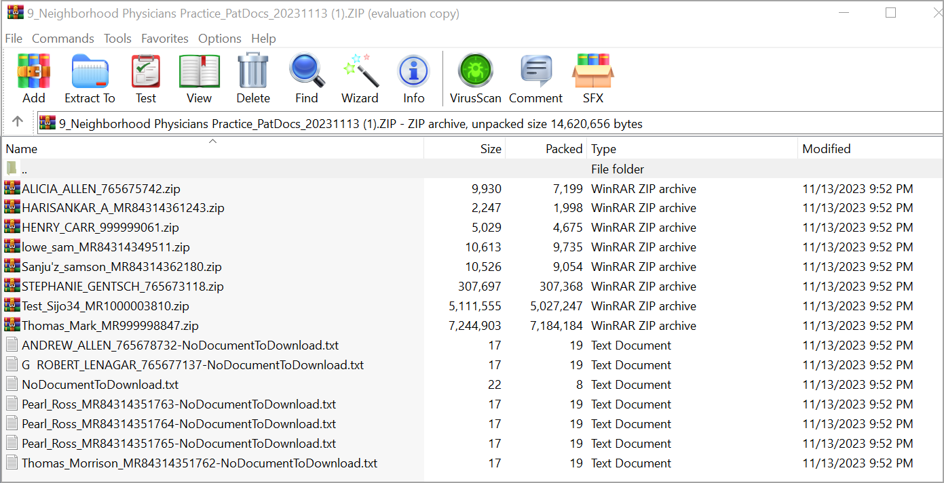Click the Delete trash can icon
944x483 pixels.
(253, 79)
